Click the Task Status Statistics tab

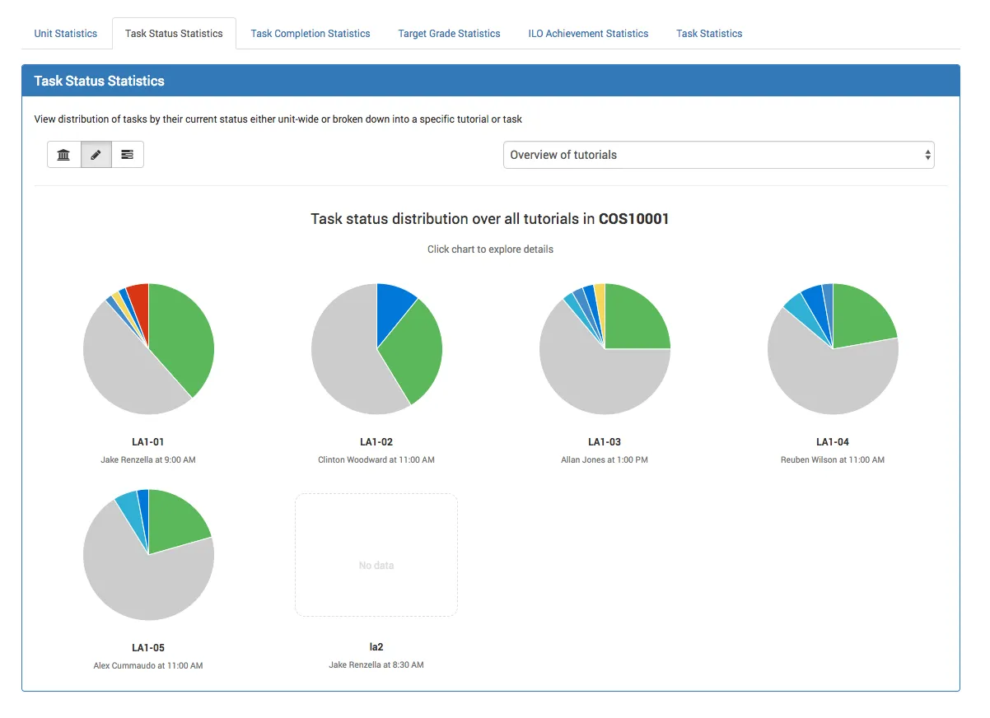click(174, 34)
